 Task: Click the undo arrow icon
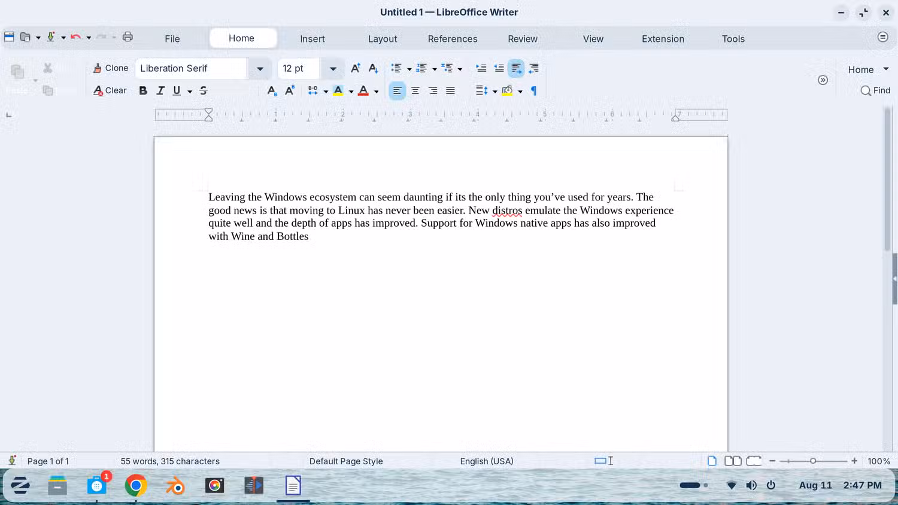[x=75, y=36]
